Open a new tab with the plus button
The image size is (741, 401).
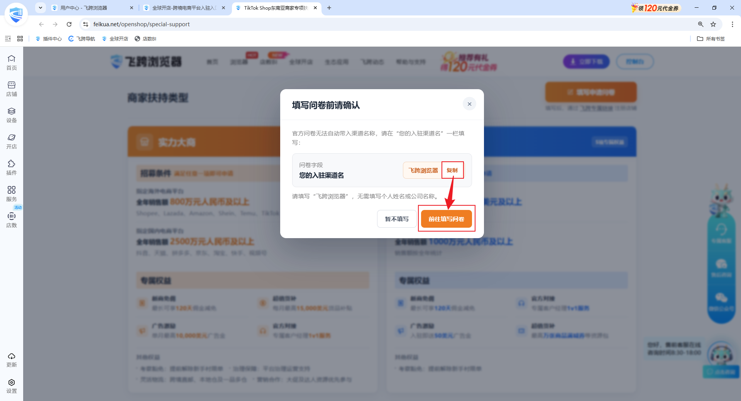329,8
